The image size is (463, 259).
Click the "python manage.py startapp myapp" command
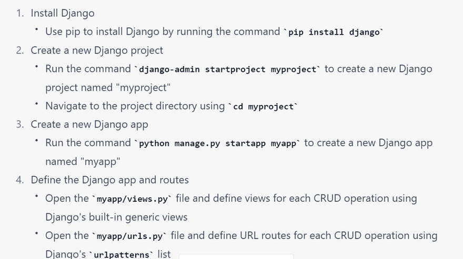(x=217, y=144)
